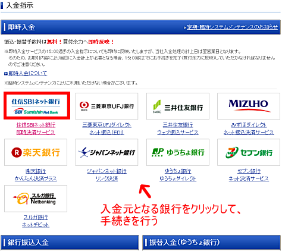Click the 即時入金 section header
Viewport: 282px width, 251px height.
coord(140,27)
